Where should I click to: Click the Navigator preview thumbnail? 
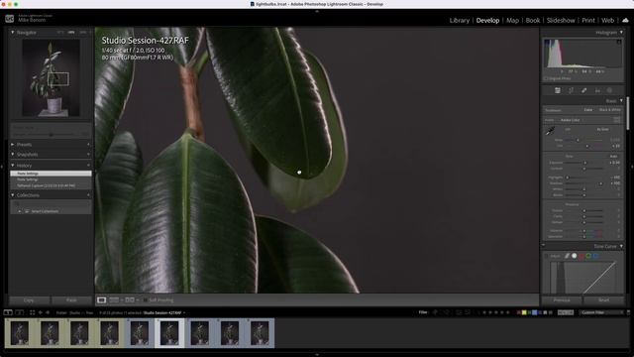click(51, 77)
